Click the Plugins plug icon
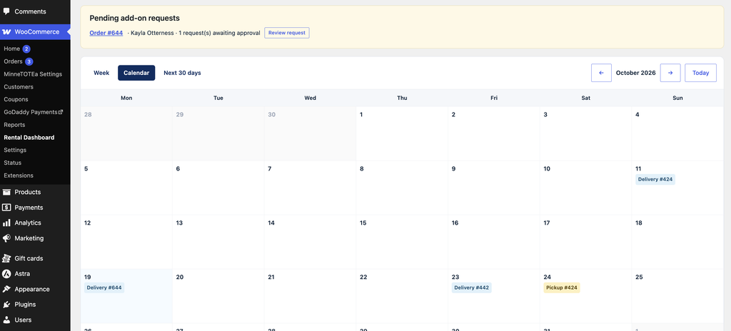 [x=6, y=305]
